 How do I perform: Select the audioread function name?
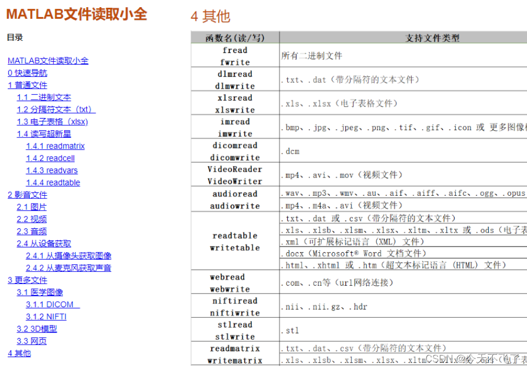235,194
